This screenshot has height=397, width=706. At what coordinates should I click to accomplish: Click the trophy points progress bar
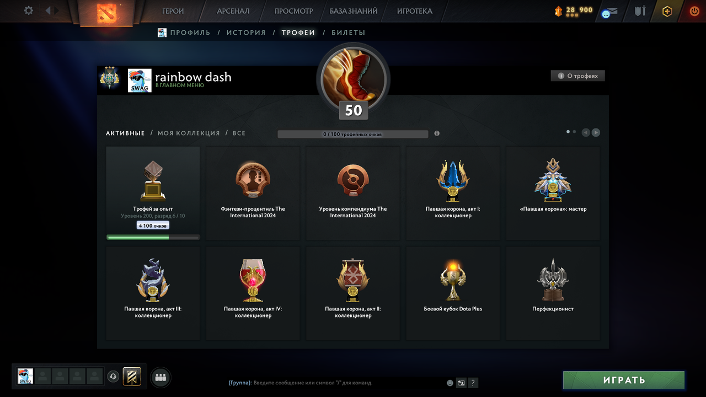tap(353, 134)
